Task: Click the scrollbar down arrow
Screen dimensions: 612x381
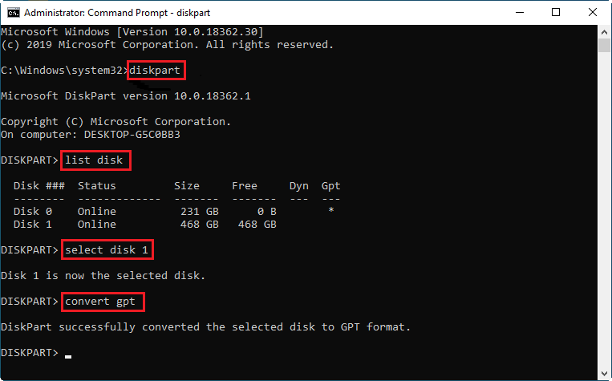Action: [x=604, y=373]
